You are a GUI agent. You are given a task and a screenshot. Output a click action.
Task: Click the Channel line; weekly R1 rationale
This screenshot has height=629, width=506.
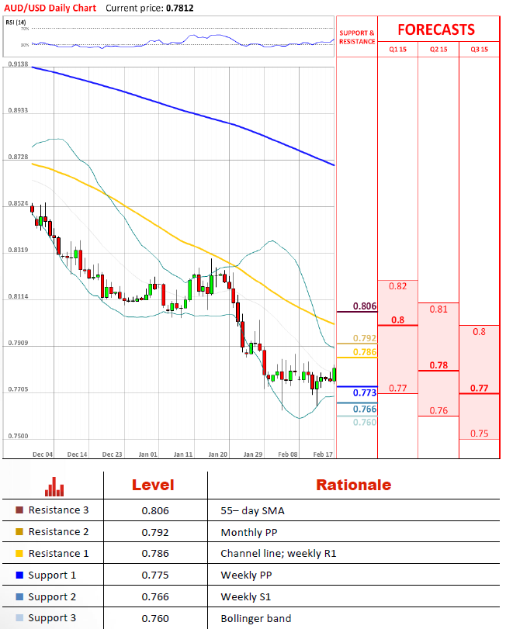pos(278,554)
